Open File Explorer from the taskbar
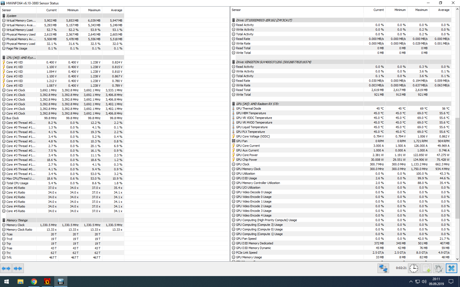Viewport: 460px width, 287px height. point(21,282)
